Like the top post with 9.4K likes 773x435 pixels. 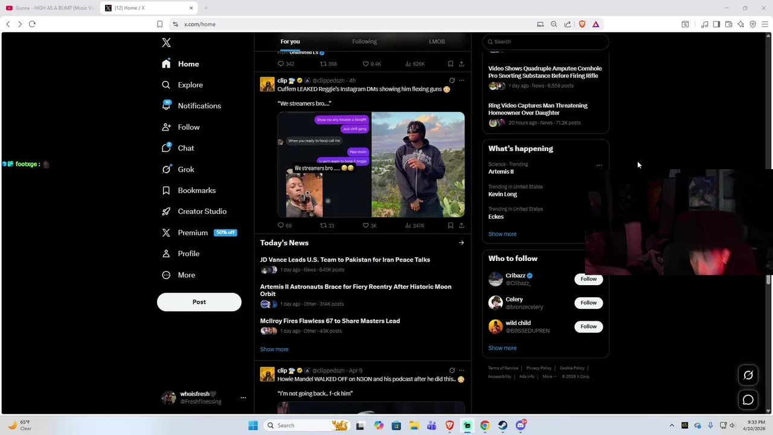371,64
